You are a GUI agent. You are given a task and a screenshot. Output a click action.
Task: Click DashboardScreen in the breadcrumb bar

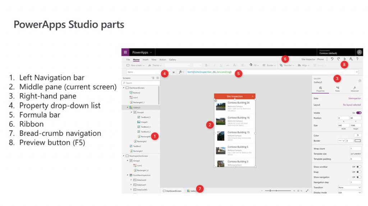pyautogui.click(x=172, y=191)
